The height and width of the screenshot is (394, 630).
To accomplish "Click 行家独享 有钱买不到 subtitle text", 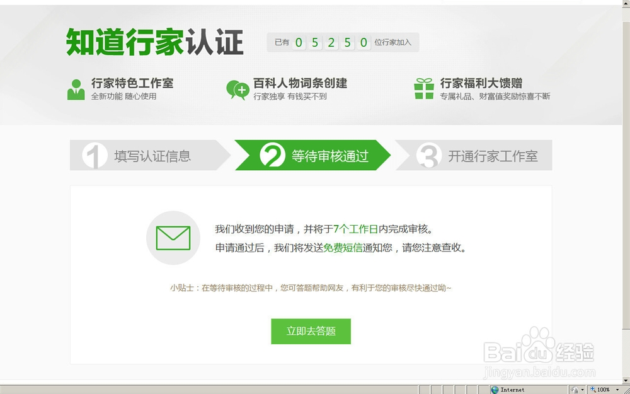I will (290, 96).
